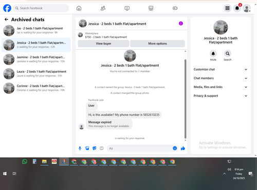Click the Facebook logo

7,8
